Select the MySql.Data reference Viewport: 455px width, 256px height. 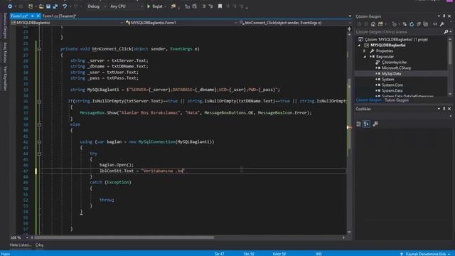391,73
